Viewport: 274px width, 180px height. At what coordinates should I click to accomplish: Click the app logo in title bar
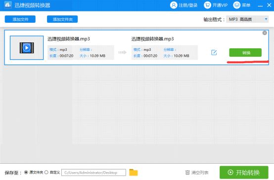(8, 5)
